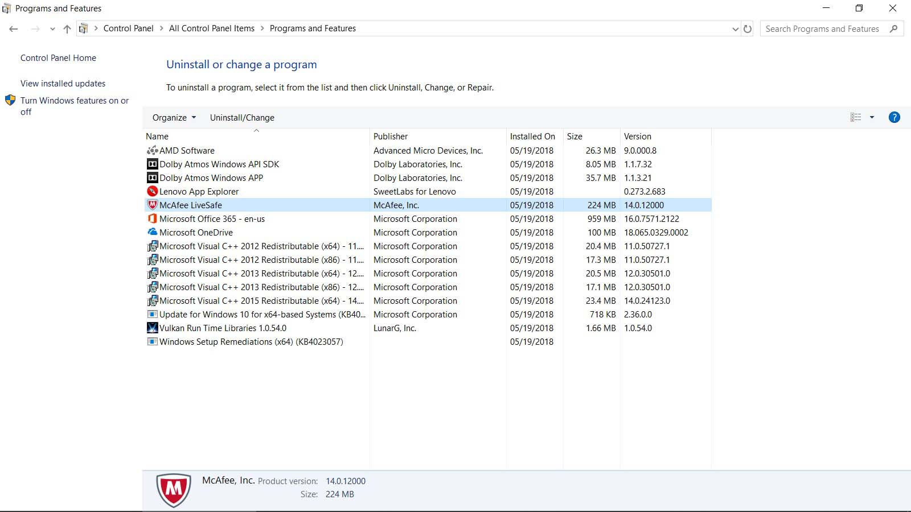Open View installed updates link

(x=63, y=84)
